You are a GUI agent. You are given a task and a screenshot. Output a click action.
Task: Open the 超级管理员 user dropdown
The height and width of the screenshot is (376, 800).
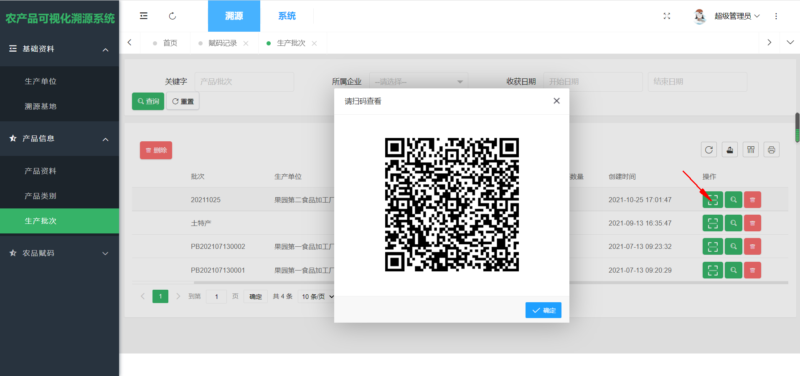point(737,16)
